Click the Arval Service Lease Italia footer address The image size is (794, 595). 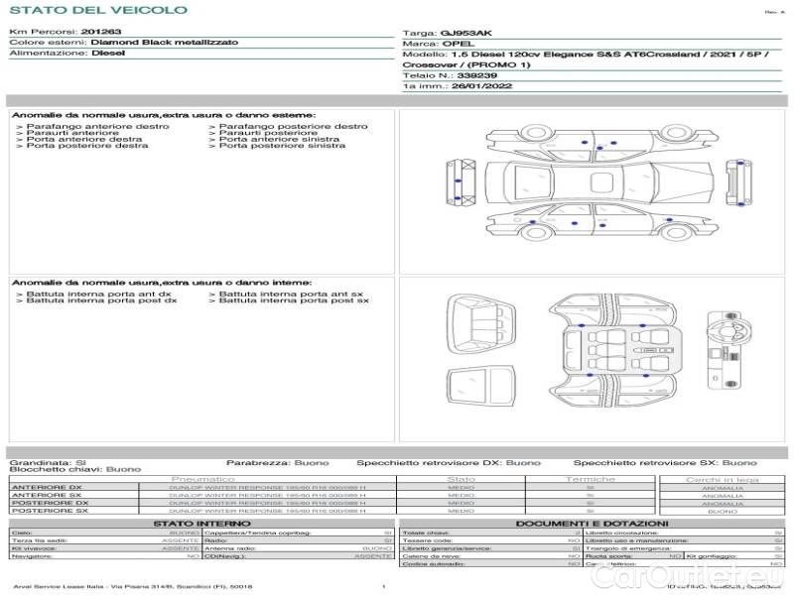pos(132,587)
